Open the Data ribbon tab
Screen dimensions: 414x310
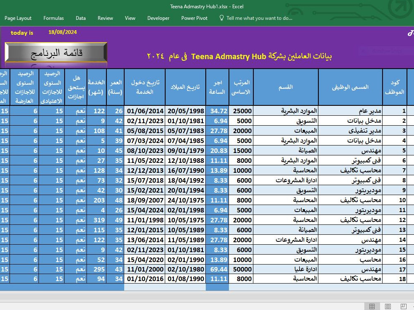click(x=81, y=18)
